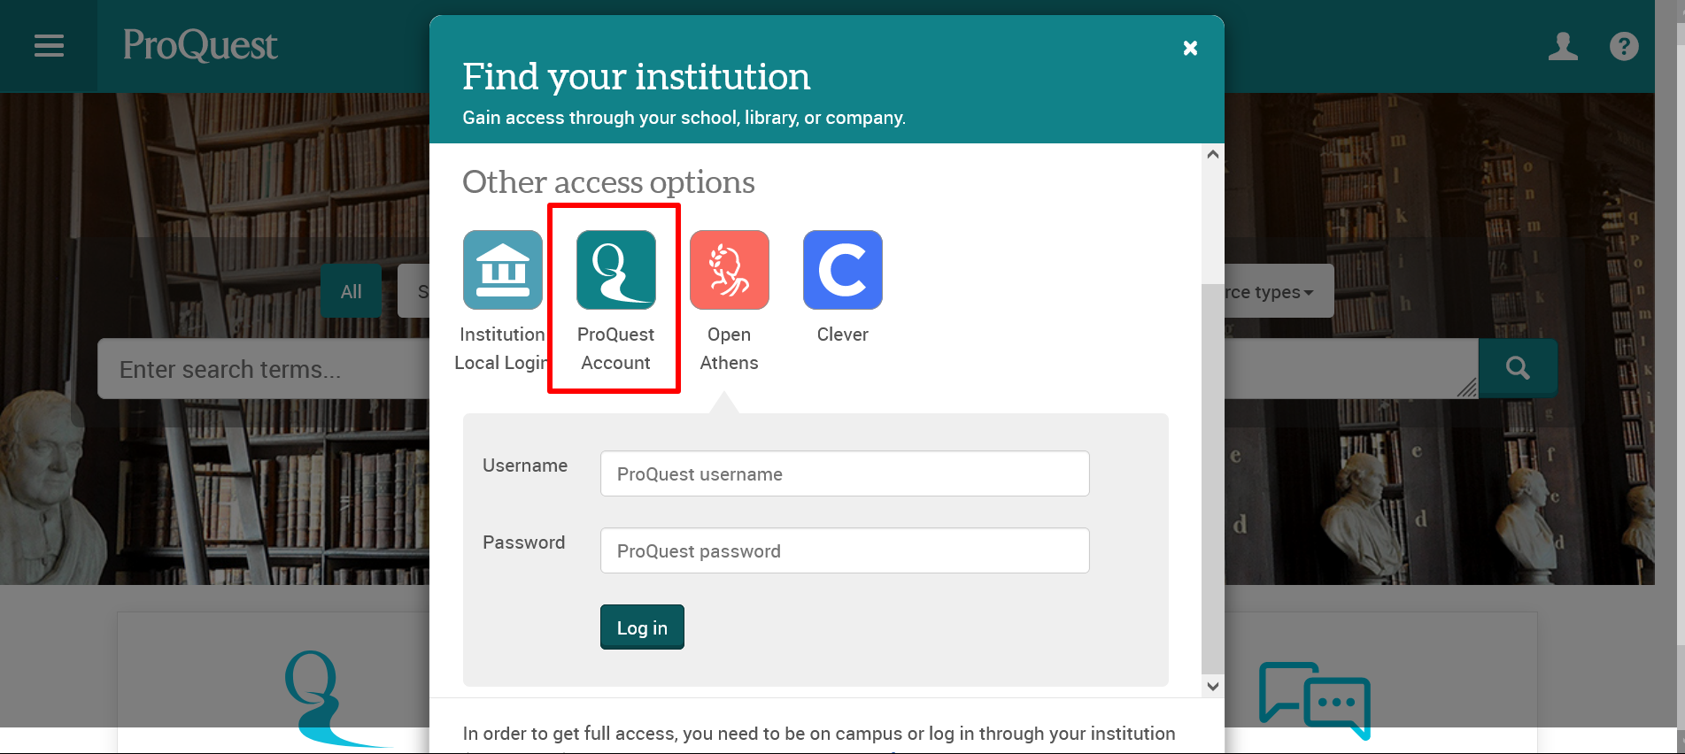
Task: Click the ProQuest logo in header
Action: coord(200,45)
